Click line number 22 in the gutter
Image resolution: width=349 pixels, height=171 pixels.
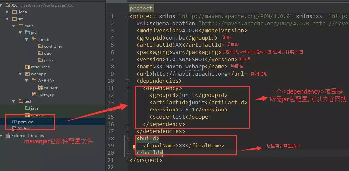[x=111, y=167]
